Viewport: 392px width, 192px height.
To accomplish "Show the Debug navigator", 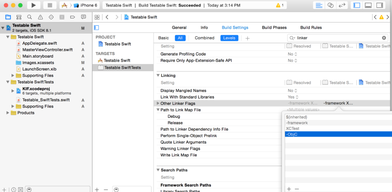I will [62, 17].
